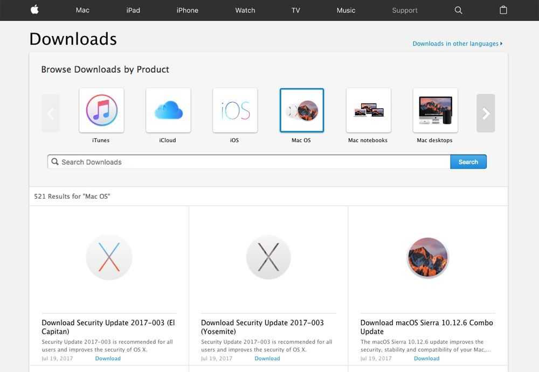Open the Yosemite X logo thumbnail

click(268, 257)
